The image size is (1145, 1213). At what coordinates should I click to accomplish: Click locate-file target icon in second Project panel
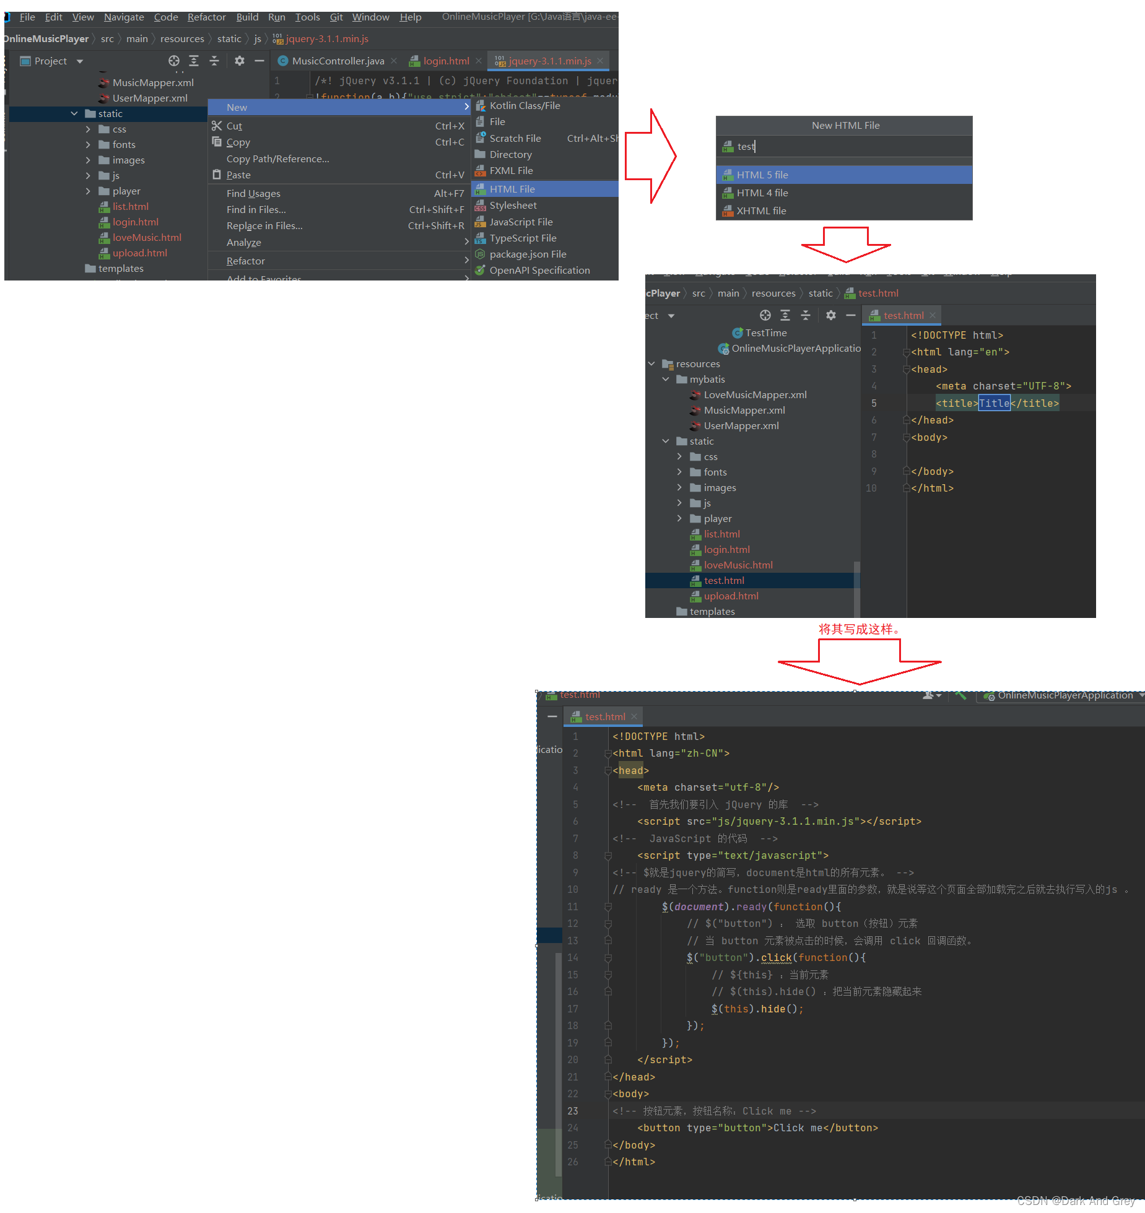tap(765, 315)
